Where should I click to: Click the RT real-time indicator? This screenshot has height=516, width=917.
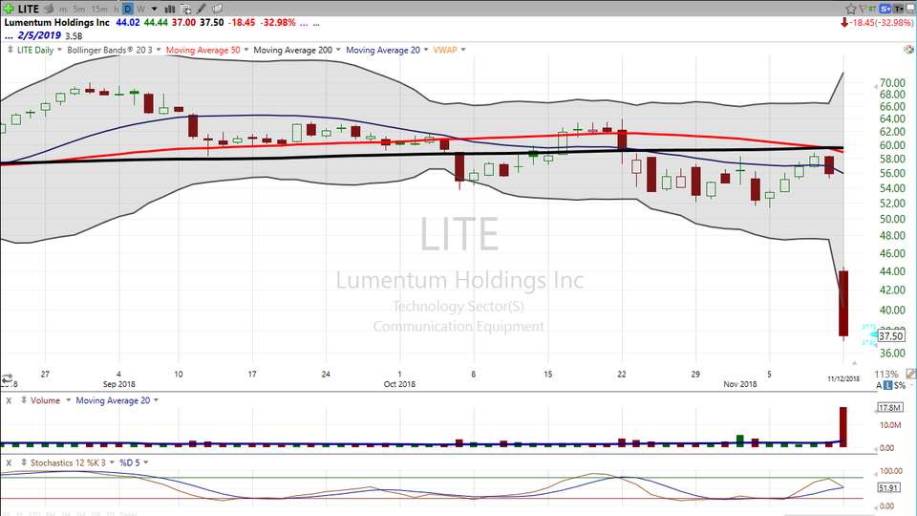pyautogui.click(x=872, y=9)
